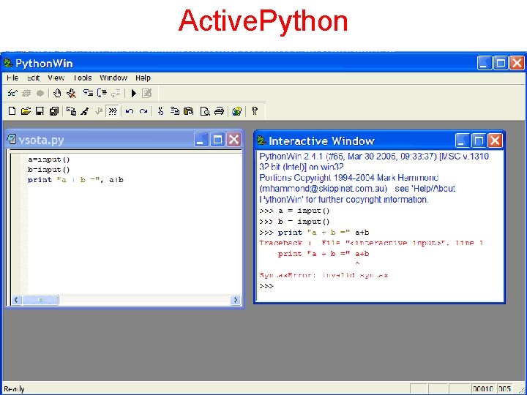Click the Step Over debugger icon
527x395 pixels.
(x=102, y=93)
